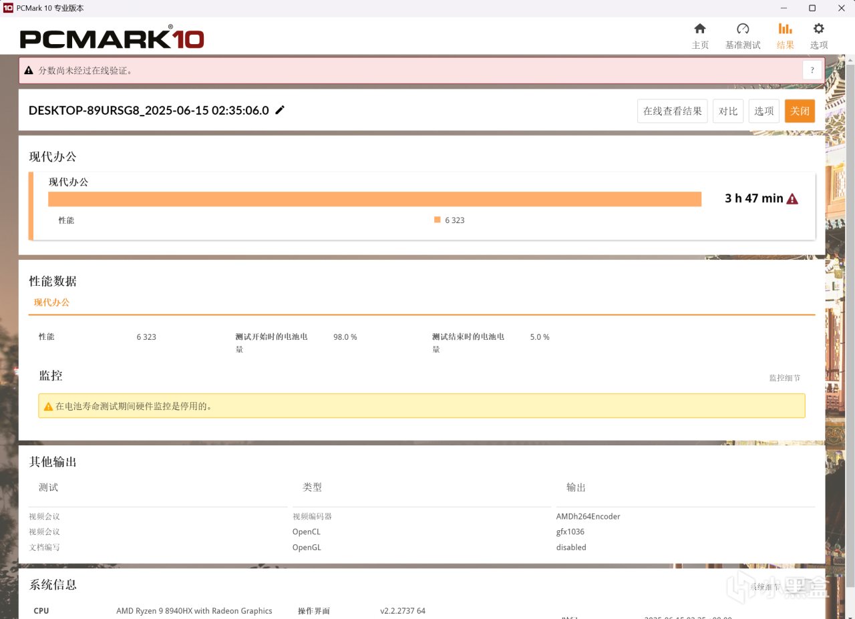Click the scrollbar up arrow

pos(850,60)
